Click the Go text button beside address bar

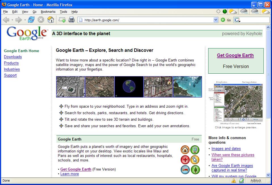pyautogui.click(x=229, y=20)
